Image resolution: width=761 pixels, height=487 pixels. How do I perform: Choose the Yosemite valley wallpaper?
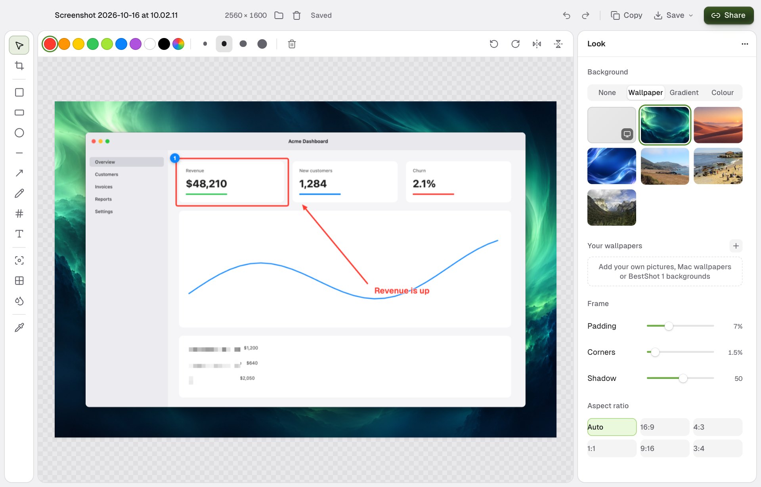612,207
